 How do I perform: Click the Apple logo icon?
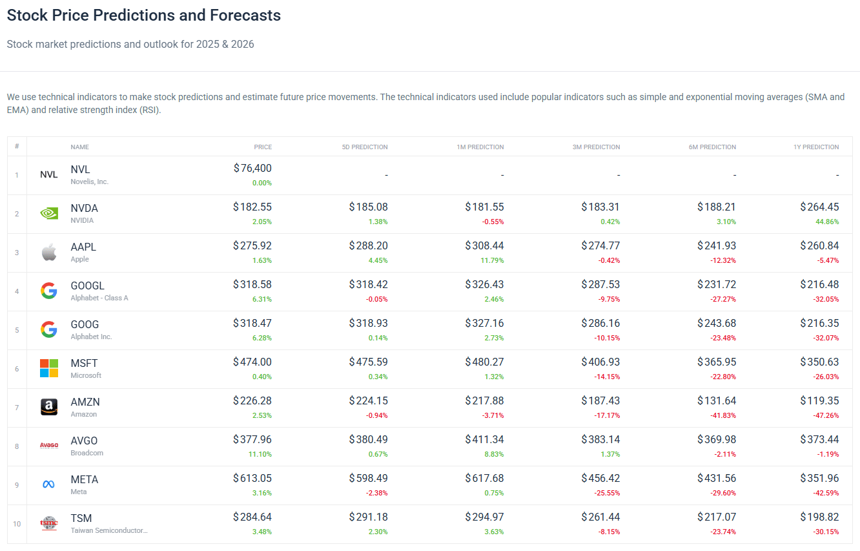pyautogui.click(x=49, y=252)
